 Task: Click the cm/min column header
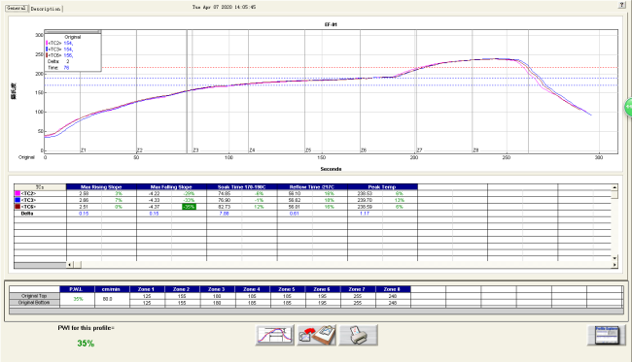coord(112,289)
